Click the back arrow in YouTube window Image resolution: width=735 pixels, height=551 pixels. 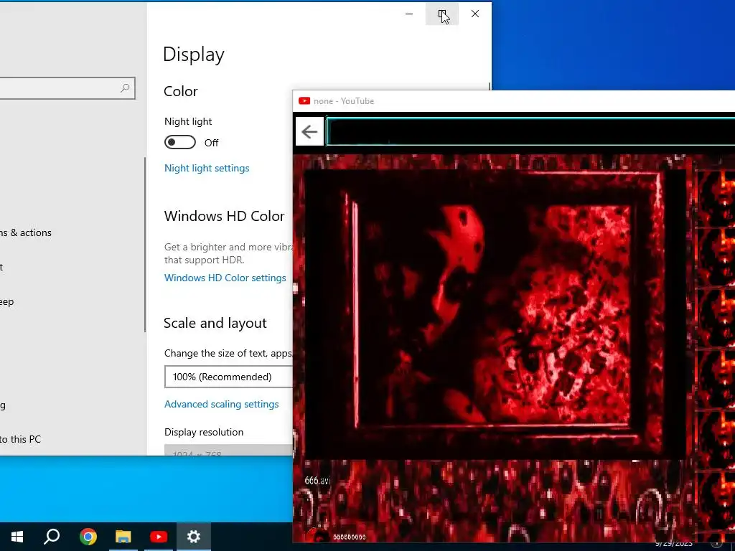(x=309, y=132)
